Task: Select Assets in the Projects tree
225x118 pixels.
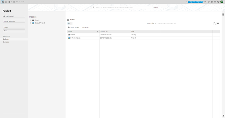Action: [37, 20]
